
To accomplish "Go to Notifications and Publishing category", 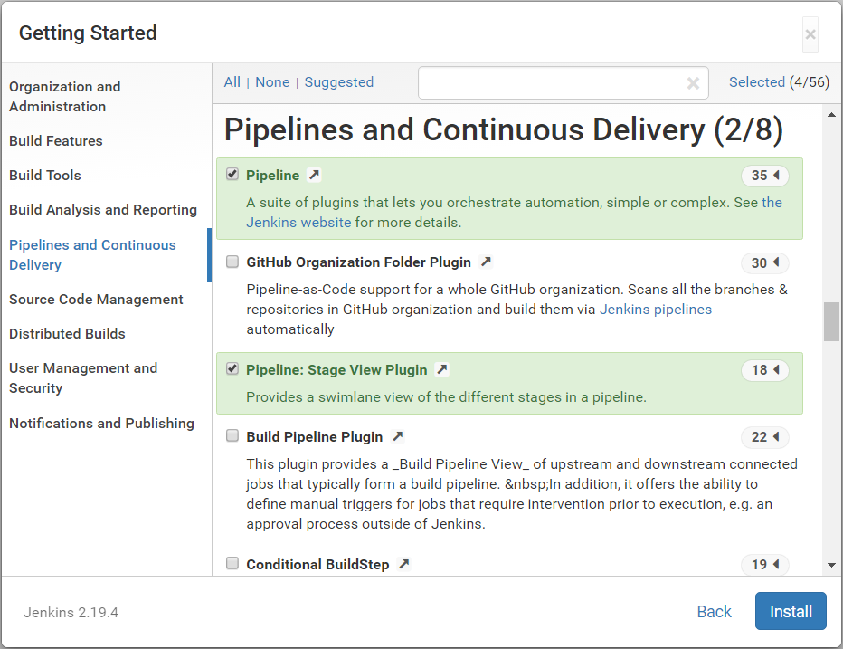I will point(101,424).
